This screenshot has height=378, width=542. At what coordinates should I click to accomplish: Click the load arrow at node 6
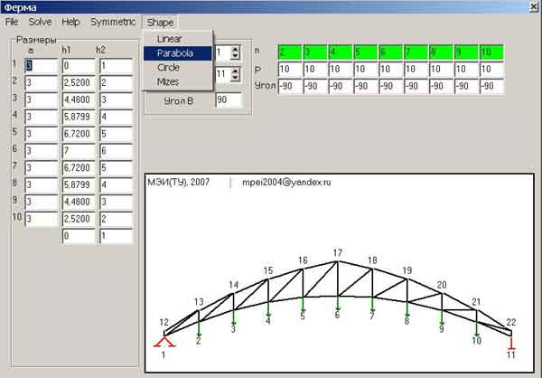[338, 303]
